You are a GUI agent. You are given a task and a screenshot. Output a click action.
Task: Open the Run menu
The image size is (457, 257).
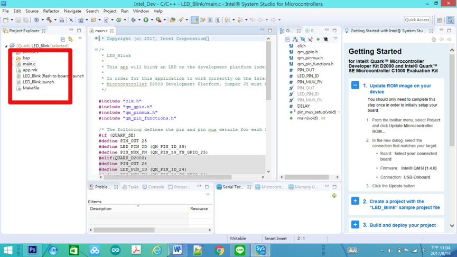tap(125, 11)
